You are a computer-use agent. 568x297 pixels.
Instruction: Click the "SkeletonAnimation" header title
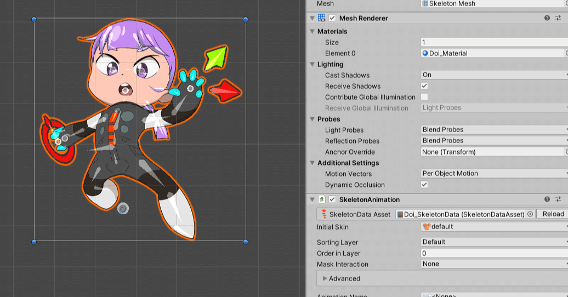pyautogui.click(x=369, y=199)
